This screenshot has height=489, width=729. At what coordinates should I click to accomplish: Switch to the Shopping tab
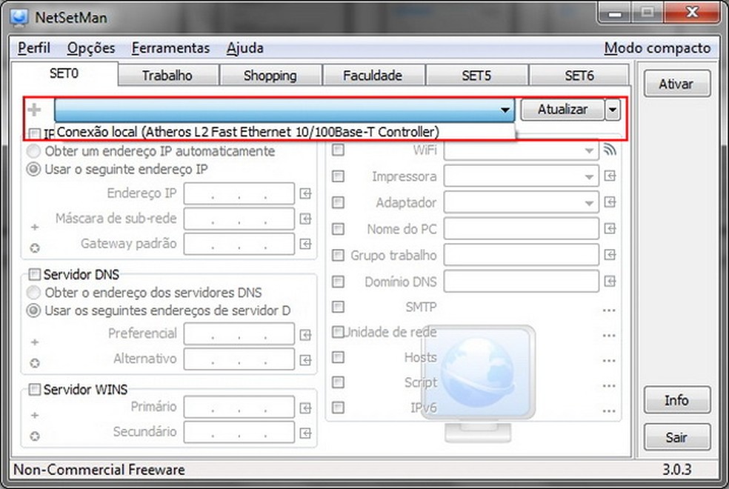270,76
